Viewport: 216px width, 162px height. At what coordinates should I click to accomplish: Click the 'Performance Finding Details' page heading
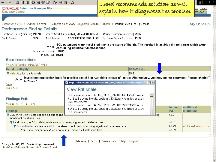(x=29, y=29)
